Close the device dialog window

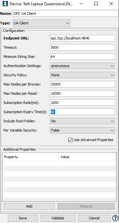pyautogui.click(x=111, y=4)
